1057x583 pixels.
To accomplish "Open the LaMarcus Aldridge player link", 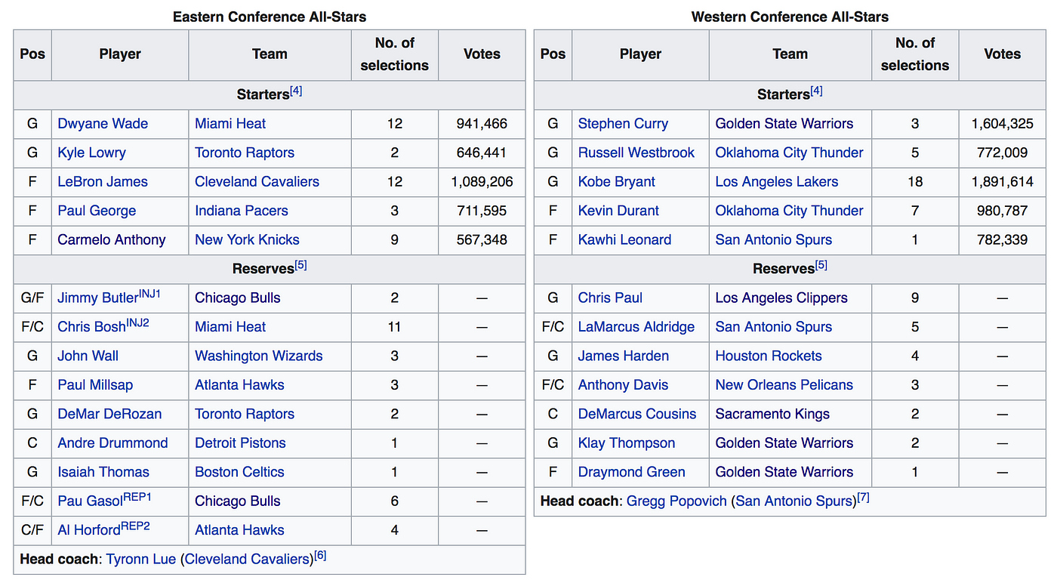I will [636, 327].
